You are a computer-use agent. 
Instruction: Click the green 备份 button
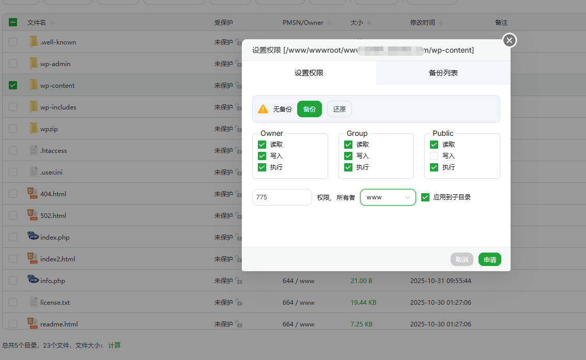tap(309, 109)
